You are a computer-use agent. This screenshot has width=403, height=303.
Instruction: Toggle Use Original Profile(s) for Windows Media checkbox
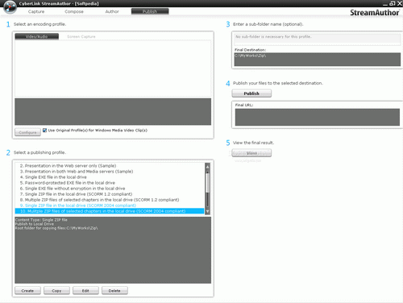click(x=45, y=131)
